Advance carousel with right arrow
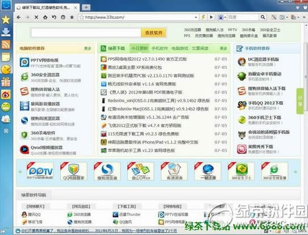The height and width of the screenshot is (235, 308). pyautogui.click(x=295, y=172)
